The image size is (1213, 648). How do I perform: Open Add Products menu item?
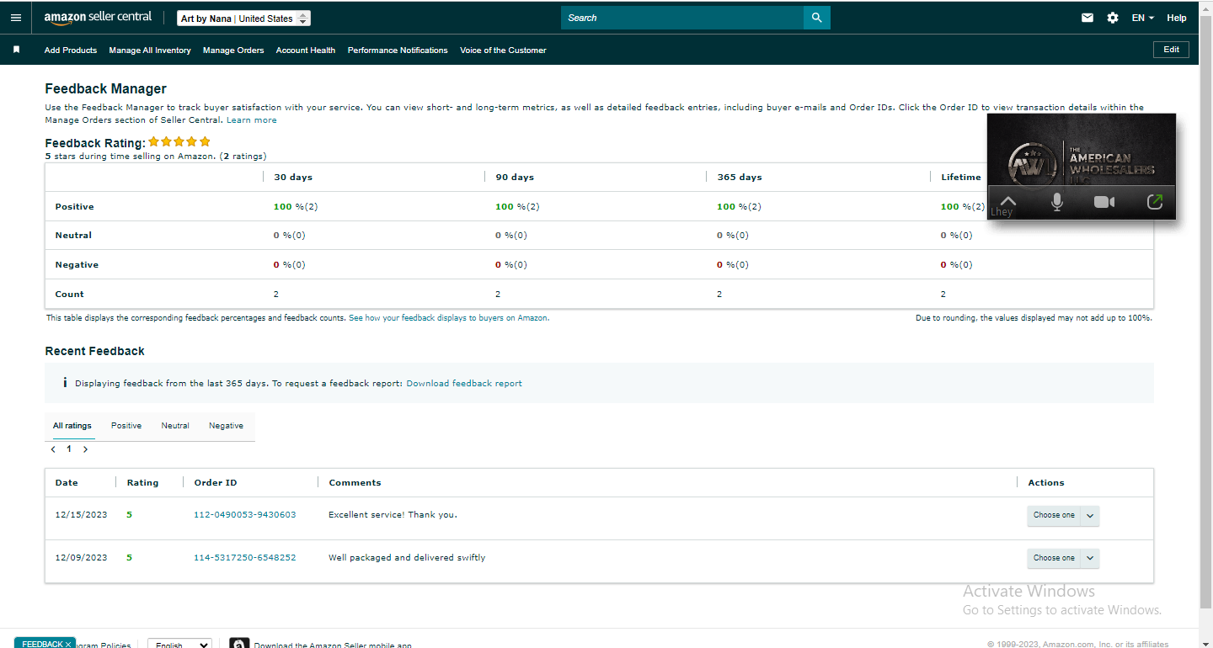[x=71, y=50]
